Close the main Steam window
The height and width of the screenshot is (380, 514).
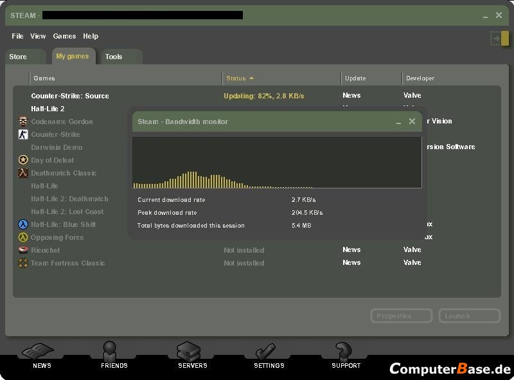(x=499, y=15)
